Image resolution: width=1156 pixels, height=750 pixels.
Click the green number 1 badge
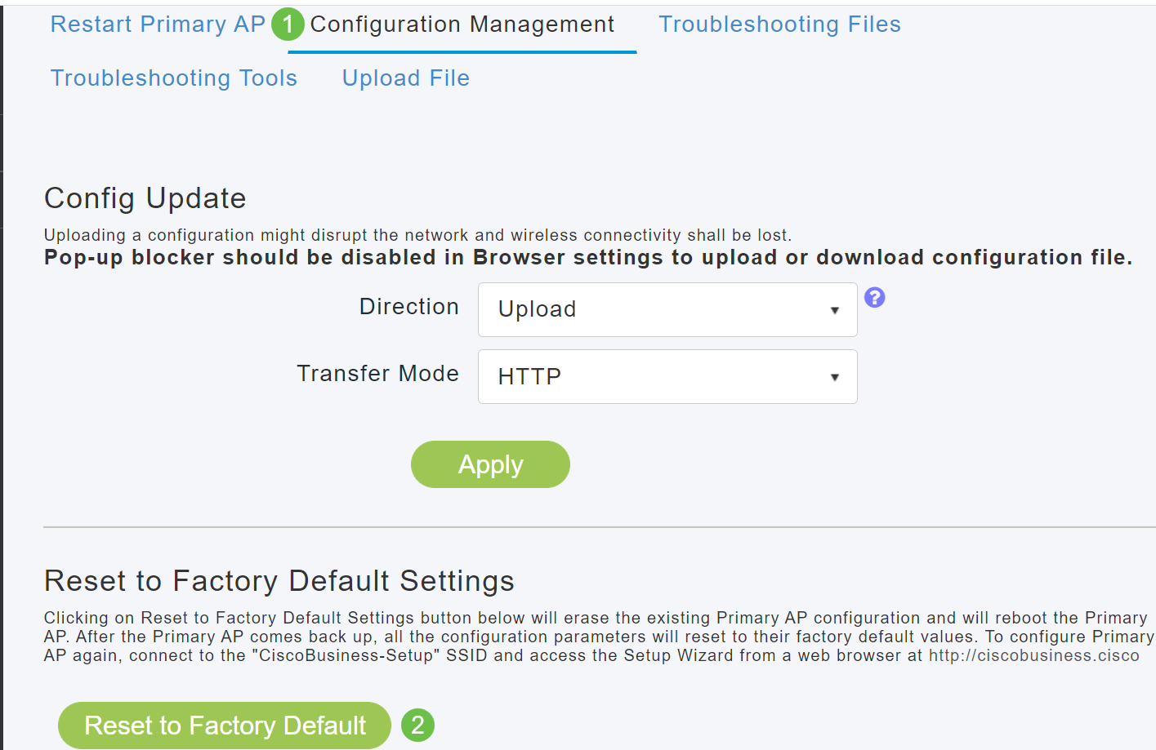[x=288, y=24]
